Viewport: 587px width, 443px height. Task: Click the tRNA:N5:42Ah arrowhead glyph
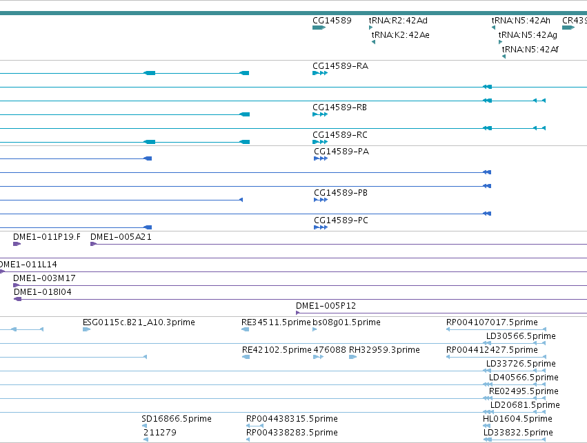(x=493, y=28)
